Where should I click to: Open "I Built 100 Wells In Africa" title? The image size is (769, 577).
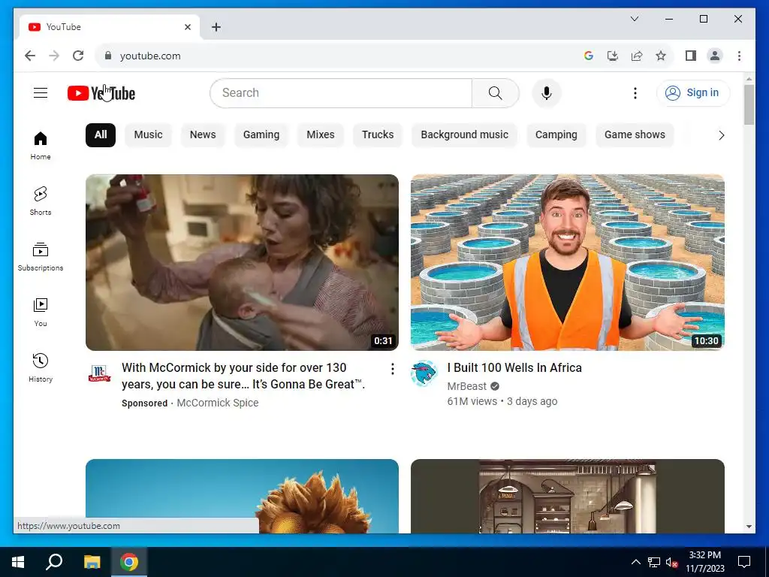point(514,367)
